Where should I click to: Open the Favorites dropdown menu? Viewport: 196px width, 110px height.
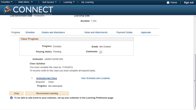point(7,2)
